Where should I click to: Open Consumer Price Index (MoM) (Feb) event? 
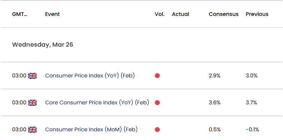tap(91, 130)
